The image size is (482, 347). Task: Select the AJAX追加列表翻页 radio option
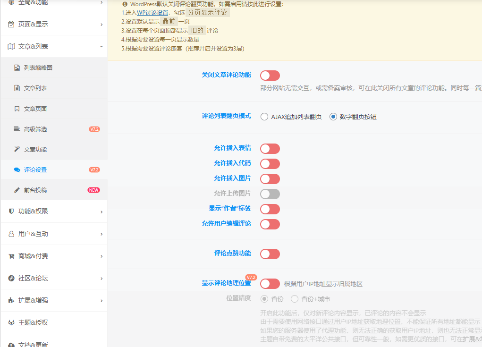coord(264,117)
